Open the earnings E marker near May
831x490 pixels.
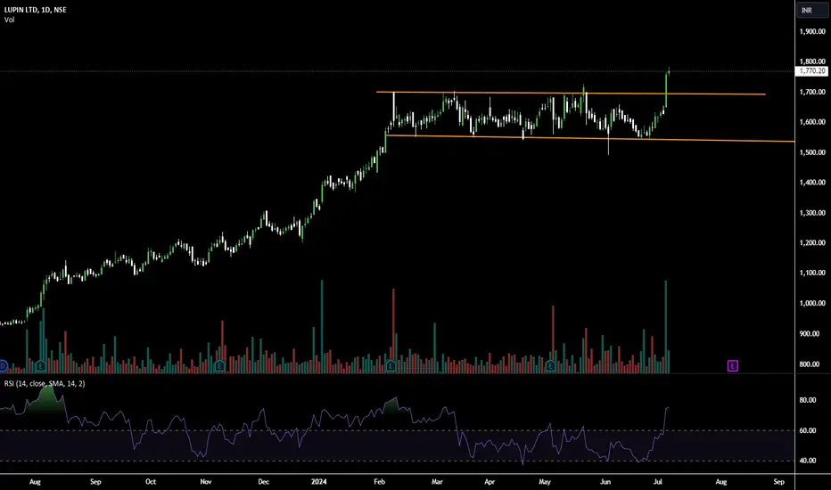(550, 365)
